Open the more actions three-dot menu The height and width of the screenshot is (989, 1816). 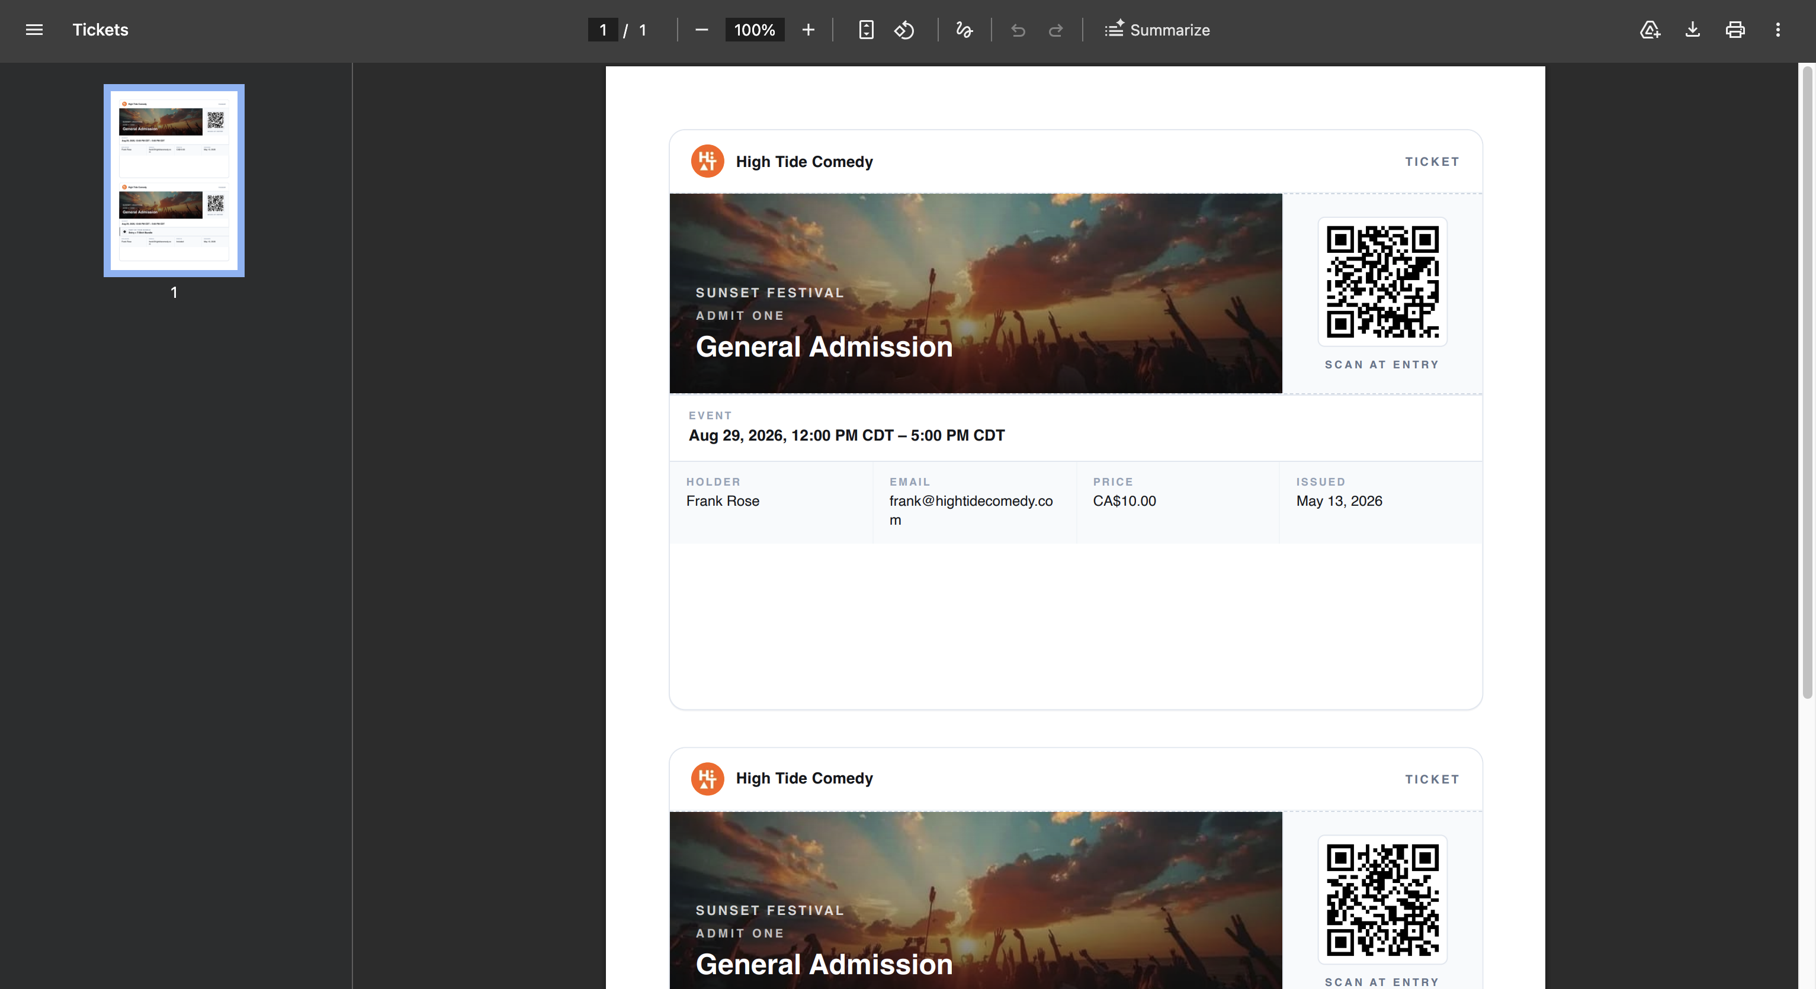pos(1778,30)
